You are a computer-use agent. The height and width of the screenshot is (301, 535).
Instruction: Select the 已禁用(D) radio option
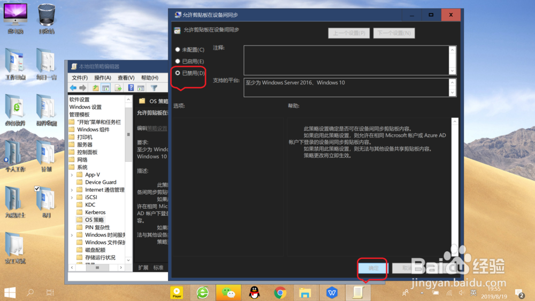(x=178, y=73)
